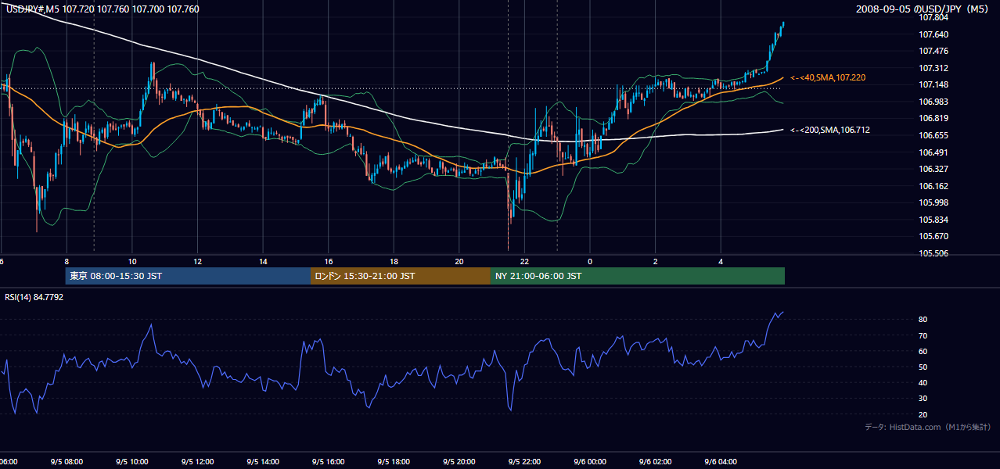Click the HistData.com data source note
Viewport: 1000px width, 469px height.
(928, 427)
